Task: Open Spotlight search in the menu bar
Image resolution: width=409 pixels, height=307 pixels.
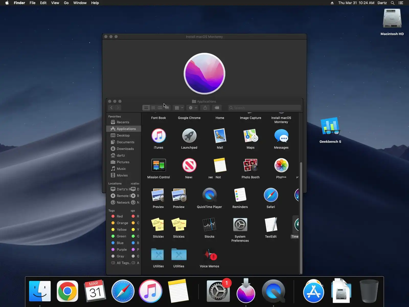Action: (393, 3)
